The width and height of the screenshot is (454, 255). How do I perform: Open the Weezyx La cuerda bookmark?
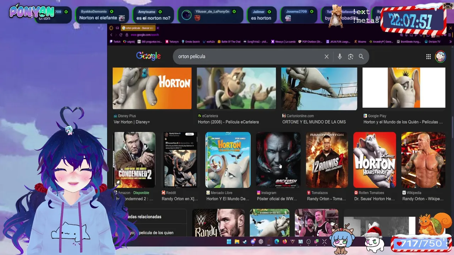[283, 42]
